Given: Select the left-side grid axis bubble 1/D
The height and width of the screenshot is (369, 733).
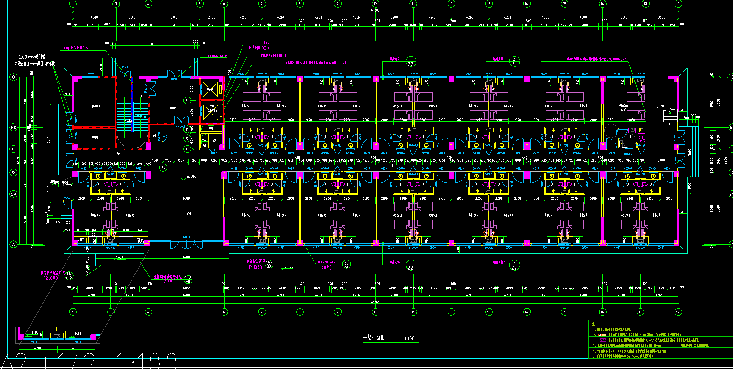Looking at the screenshot, I should point(14,128).
